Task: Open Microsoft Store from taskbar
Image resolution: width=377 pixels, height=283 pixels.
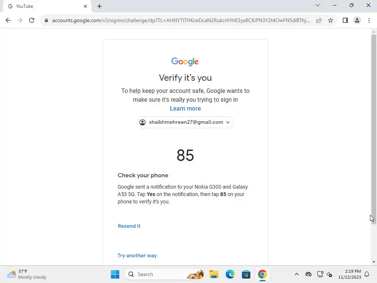Action: point(246,274)
